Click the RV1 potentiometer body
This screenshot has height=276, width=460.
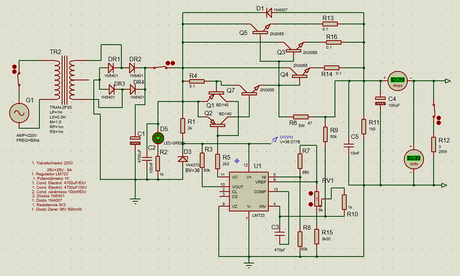coord(317,199)
